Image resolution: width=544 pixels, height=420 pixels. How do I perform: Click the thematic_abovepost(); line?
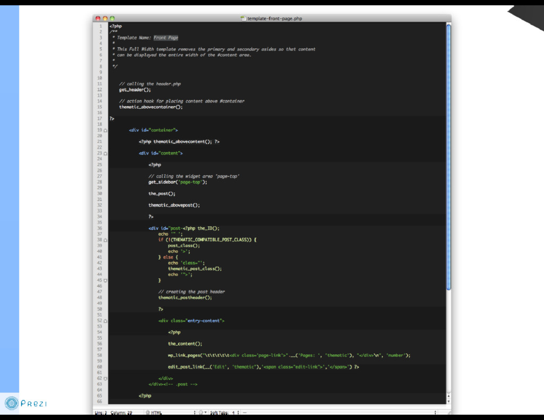tap(174, 205)
